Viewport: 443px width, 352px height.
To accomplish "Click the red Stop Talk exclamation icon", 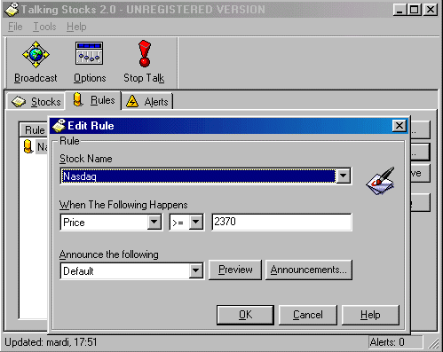I will pyautogui.click(x=145, y=53).
